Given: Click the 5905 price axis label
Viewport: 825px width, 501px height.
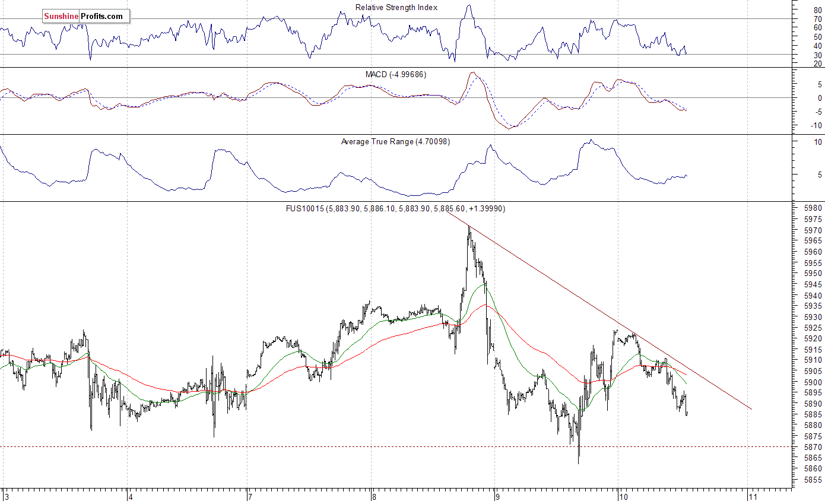Looking at the screenshot, I should pyautogui.click(x=813, y=371).
